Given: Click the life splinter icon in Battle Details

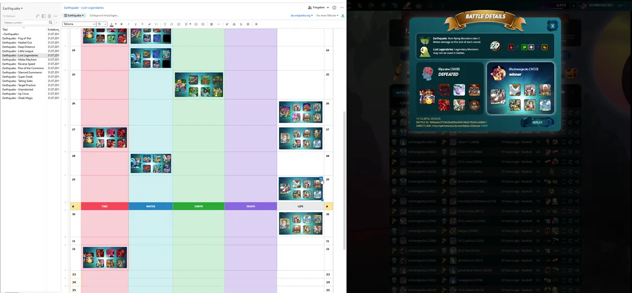Looking at the screenshot, I should 531,47.
